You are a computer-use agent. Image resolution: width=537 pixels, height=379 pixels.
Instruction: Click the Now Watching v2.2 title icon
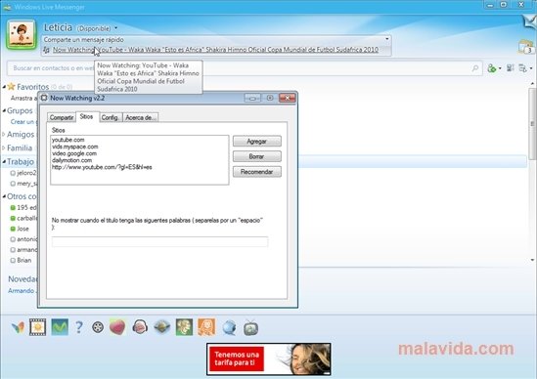(44, 98)
